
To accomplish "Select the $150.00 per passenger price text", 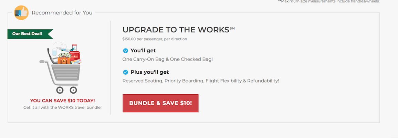I will [155, 39].
